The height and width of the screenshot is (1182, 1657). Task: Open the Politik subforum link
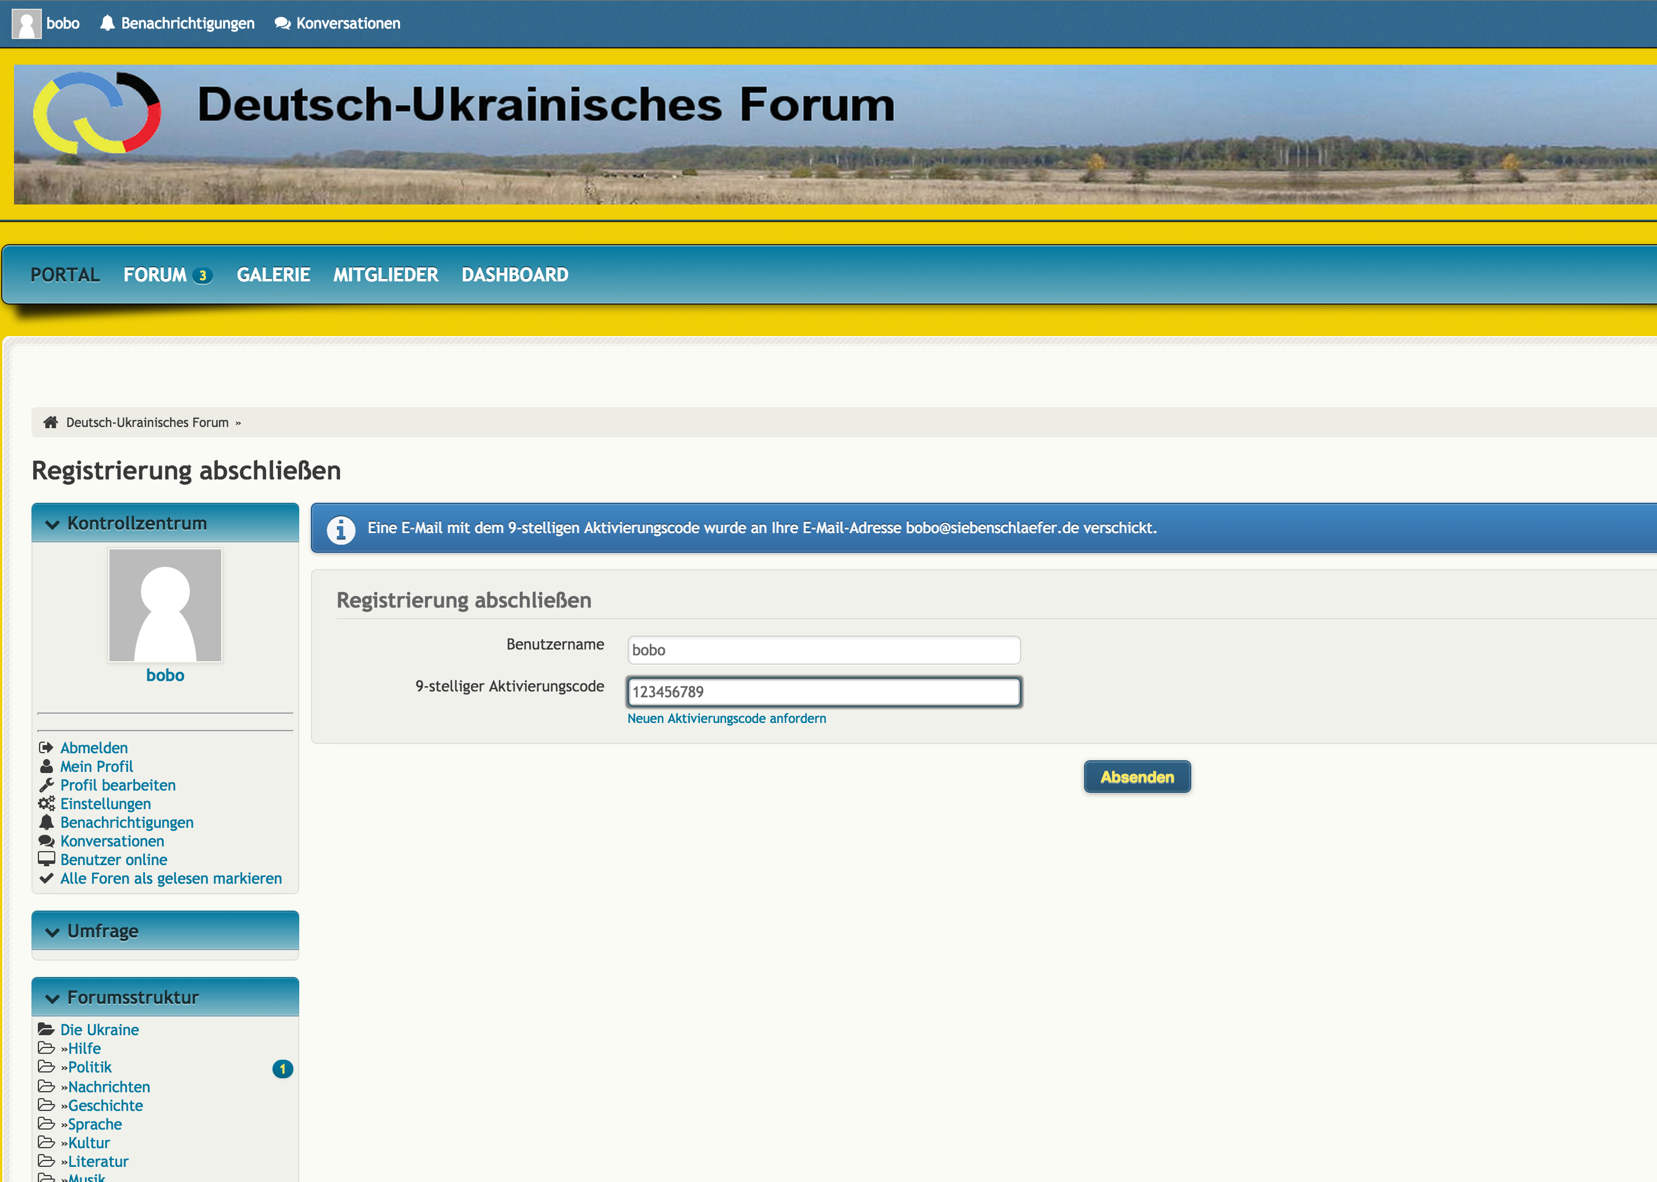coord(90,1067)
